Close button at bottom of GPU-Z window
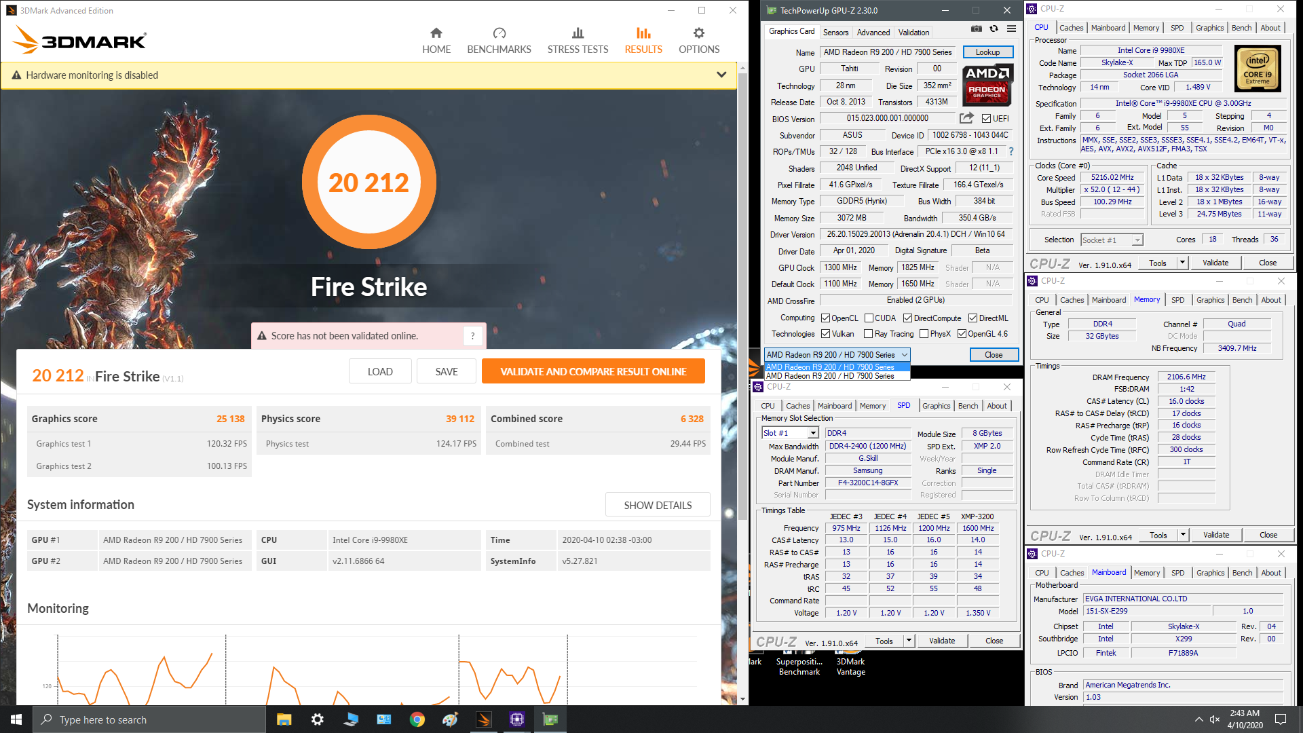This screenshot has height=733, width=1303. (x=994, y=354)
